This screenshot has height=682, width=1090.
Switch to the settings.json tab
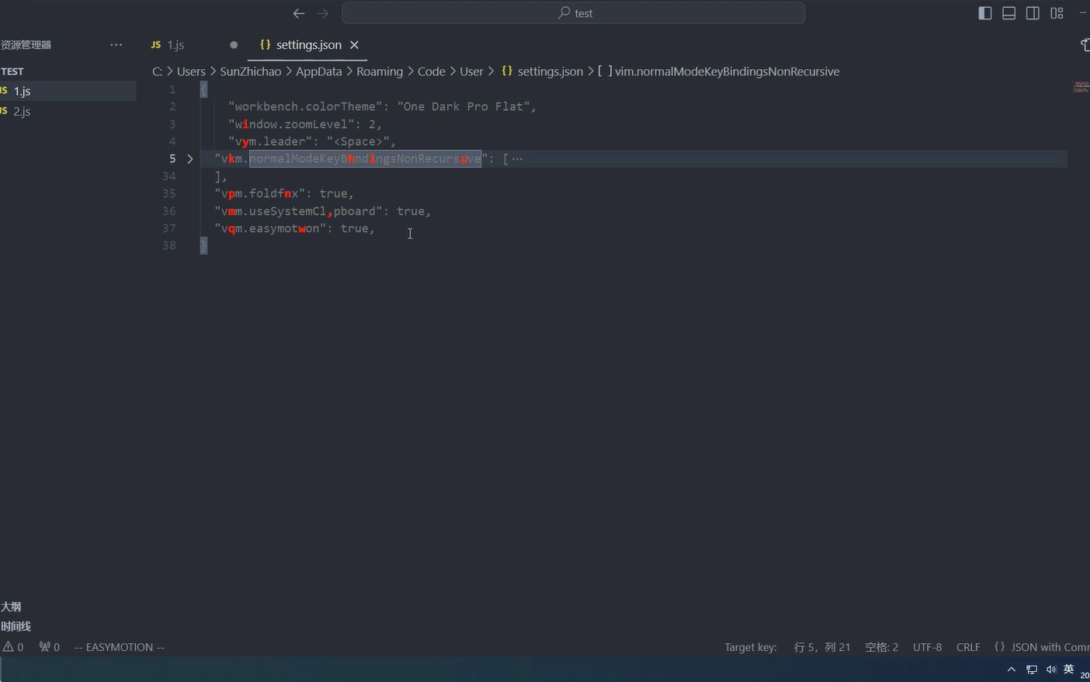[x=308, y=45]
